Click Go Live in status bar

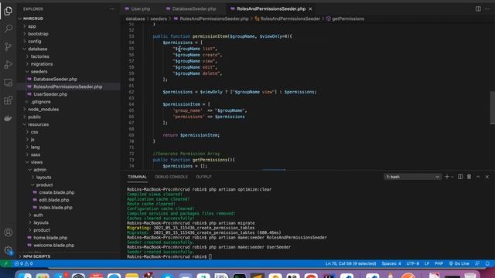pyautogui.click(x=459, y=263)
